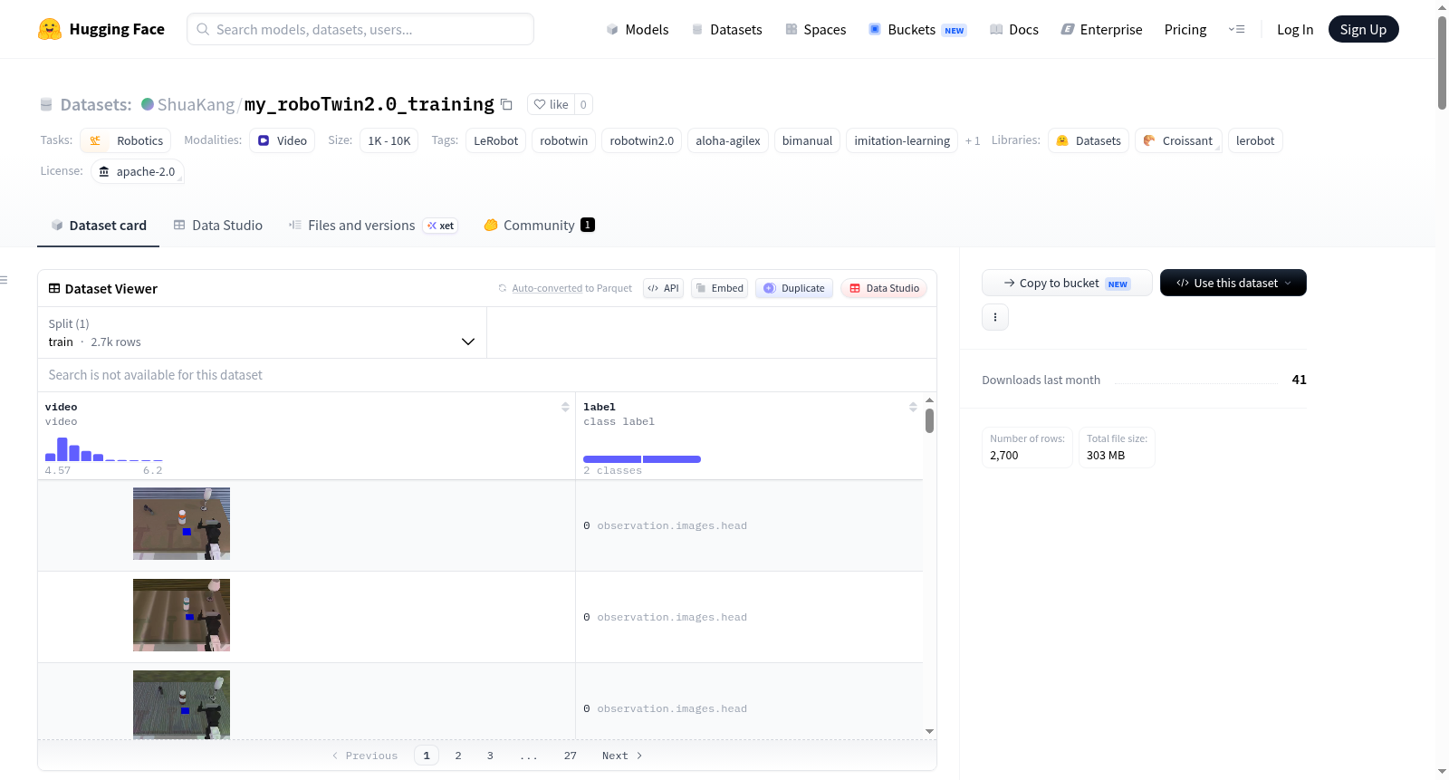1449x780 pixels.
Task: Go to Models in the navigation
Action: [638, 30]
